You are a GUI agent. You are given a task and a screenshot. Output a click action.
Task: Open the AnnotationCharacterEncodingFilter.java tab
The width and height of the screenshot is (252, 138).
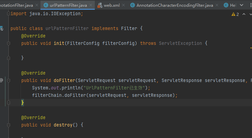tap(174, 5)
